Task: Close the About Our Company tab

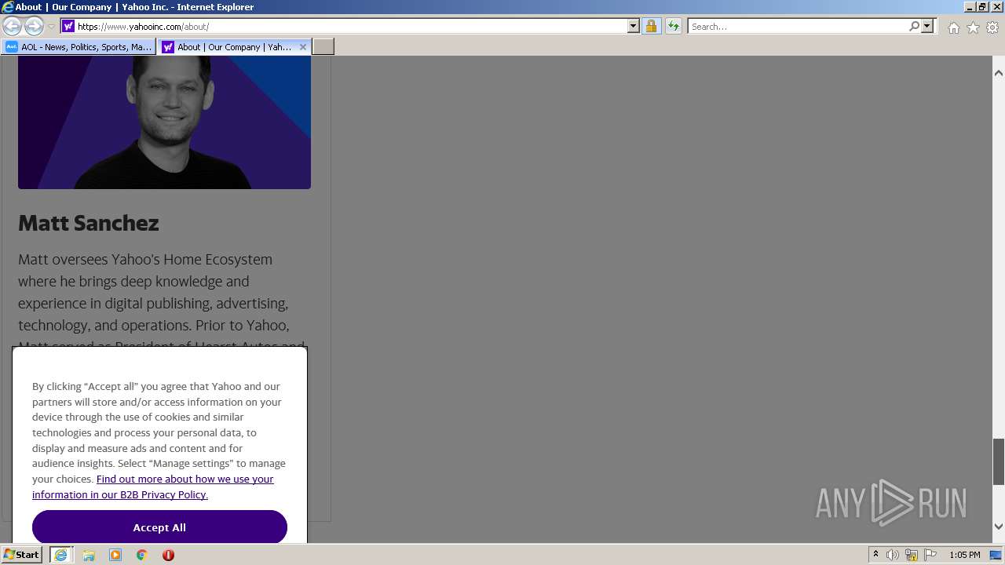Action: click(303, 47)
